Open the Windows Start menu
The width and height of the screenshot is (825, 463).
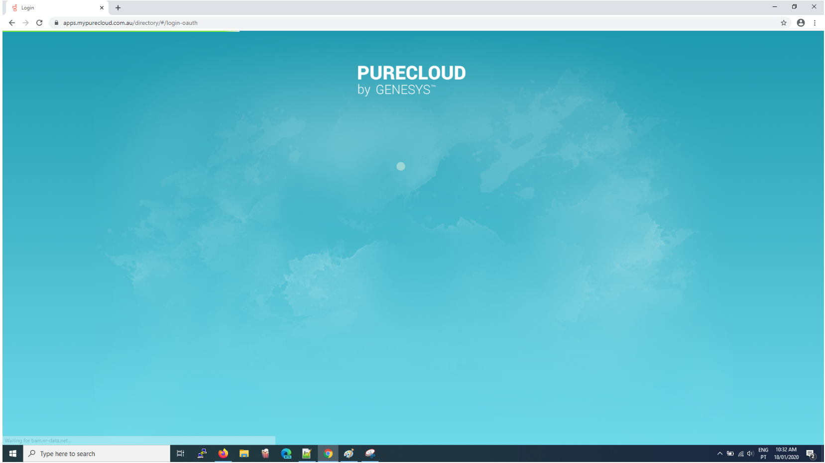[13, 454]
